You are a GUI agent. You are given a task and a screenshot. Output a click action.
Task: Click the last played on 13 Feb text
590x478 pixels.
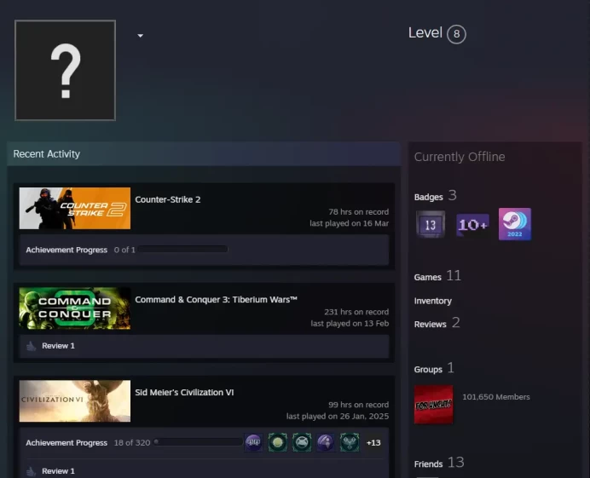tap(350, 324)
